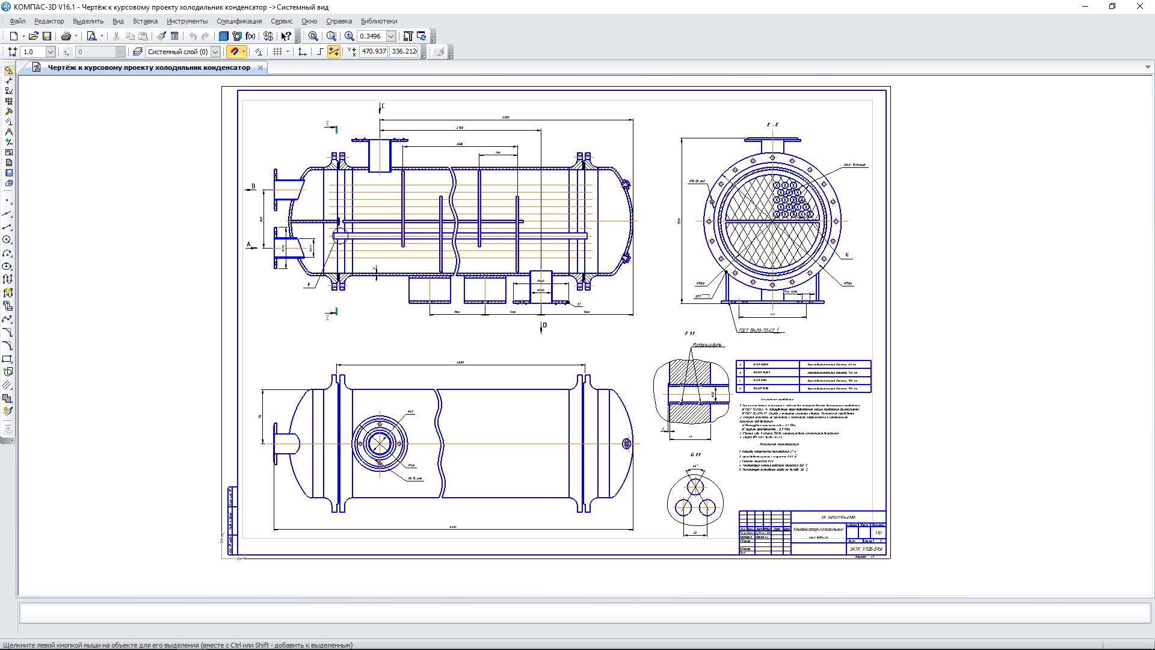The image size is (1155, 650).
Task: Select the Fillet tool in left toolbar
Action: tap(7, 345)
